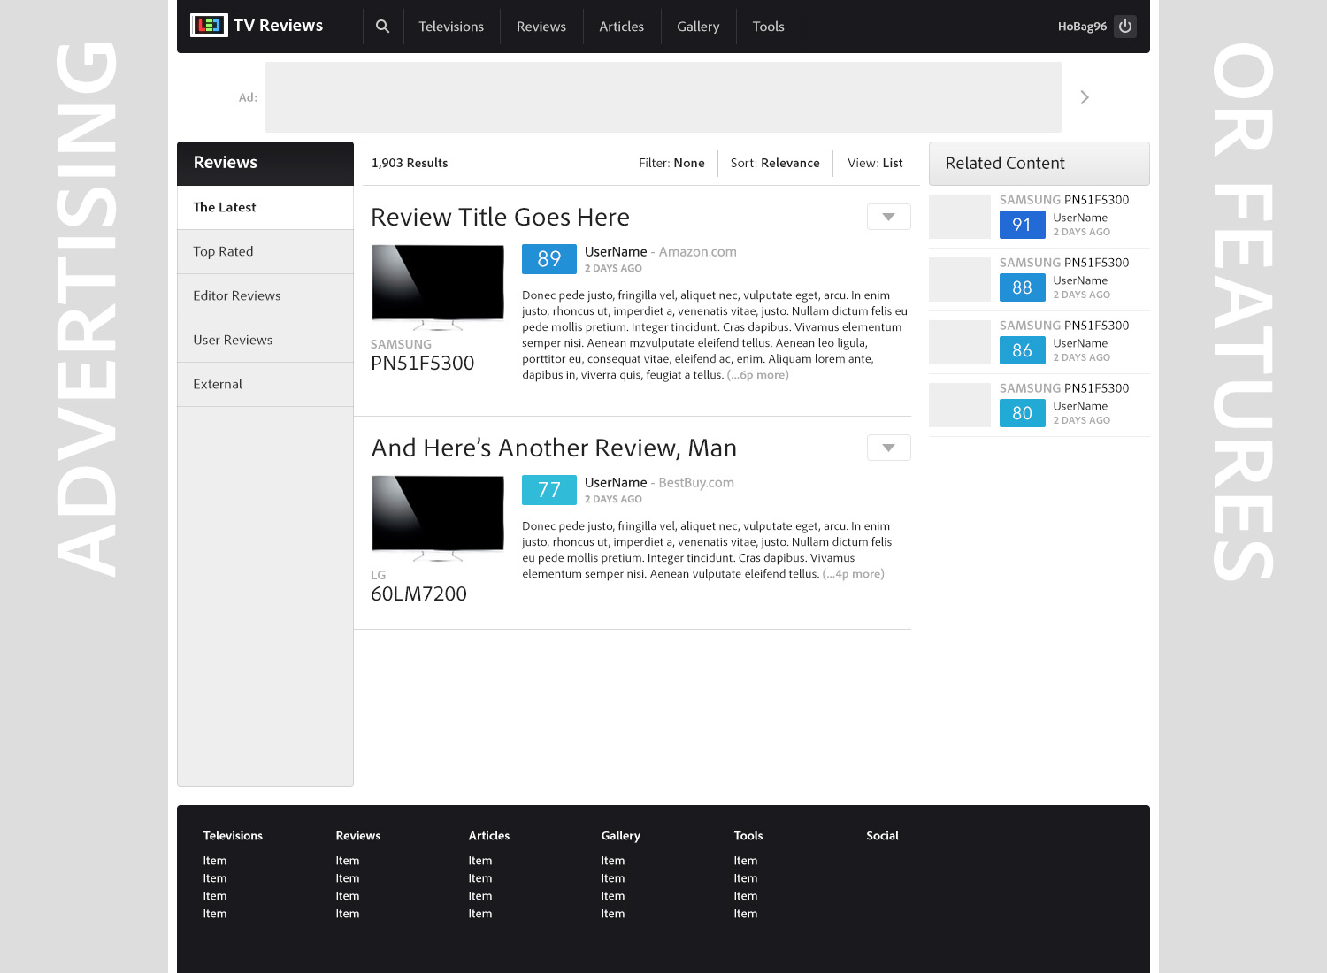Screen dimensions: 1327x973
Task: Click the power icon beside HoBag96
Action: [1125, 27]
